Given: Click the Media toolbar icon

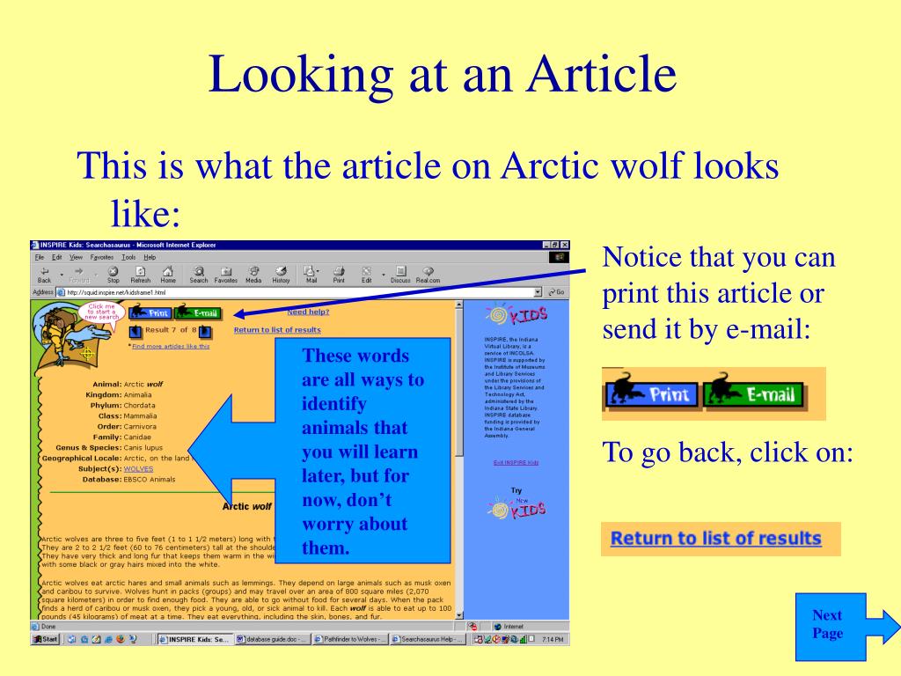Looking at the screenshot, I should (x=253, y=275).
